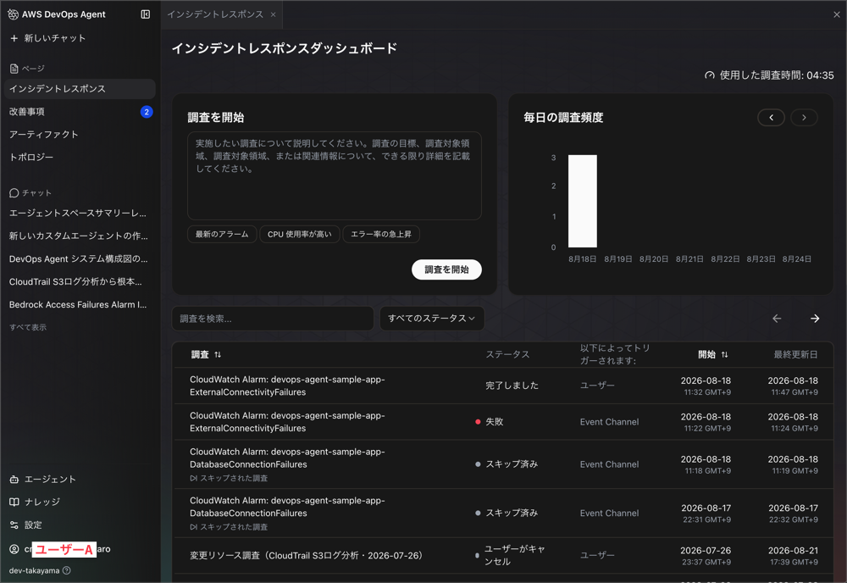
Task: Open the インシデントレスポンス page in sidebar
Action: (x=80, y=89)
